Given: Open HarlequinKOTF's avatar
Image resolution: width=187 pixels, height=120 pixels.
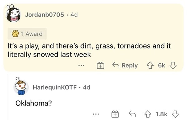Looking at the screenshot, I should click(21, 86).
